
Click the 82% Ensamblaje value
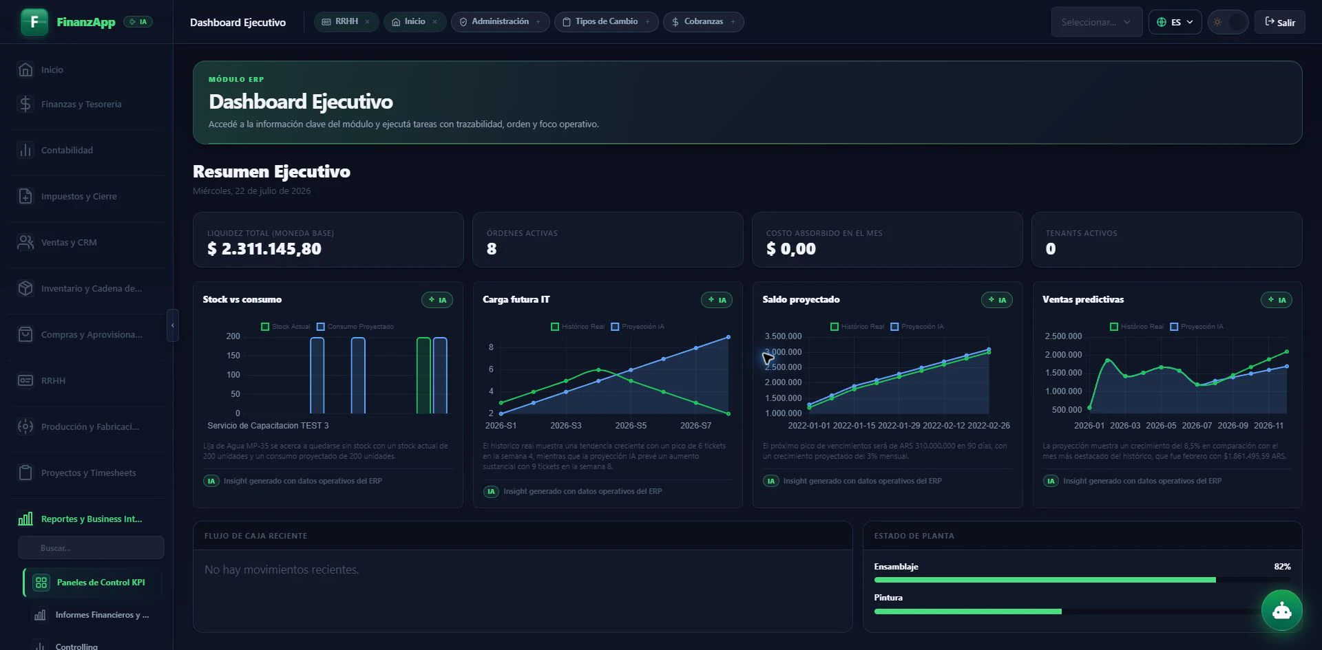1282,567
